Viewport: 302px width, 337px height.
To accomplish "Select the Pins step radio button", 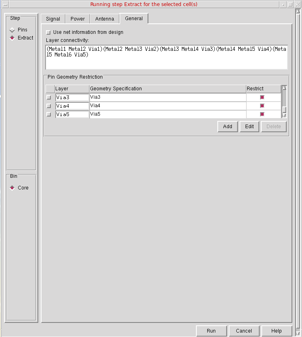I will tap(12, 30).
